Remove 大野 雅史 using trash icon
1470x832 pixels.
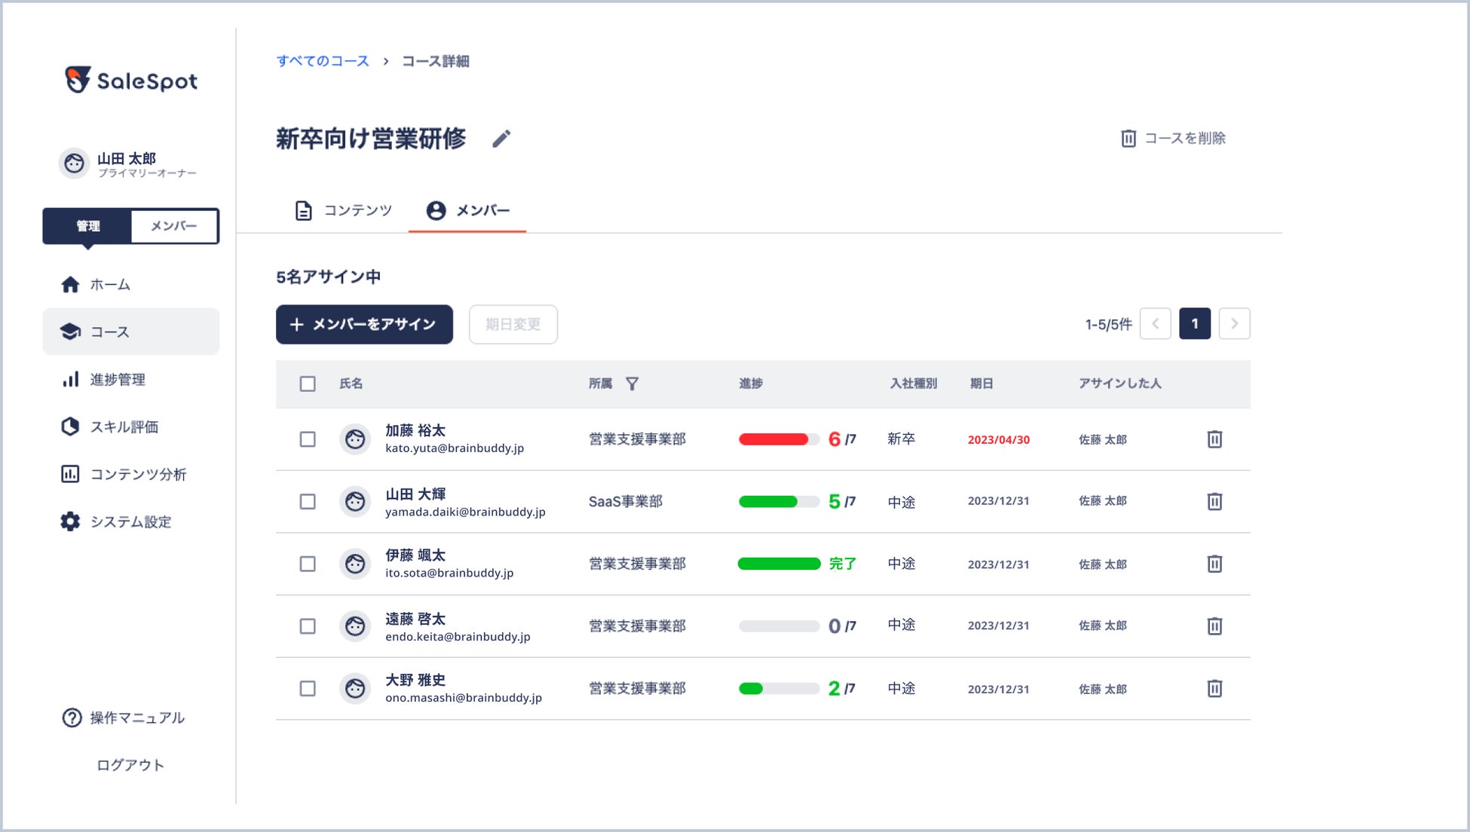[1214, 688]
